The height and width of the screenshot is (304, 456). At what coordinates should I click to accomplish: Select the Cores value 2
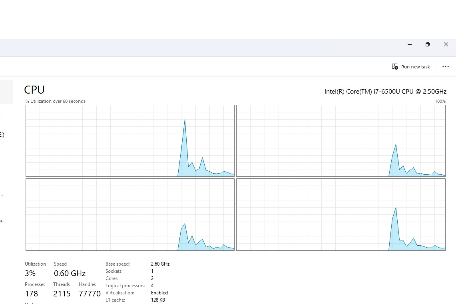(x=152, y=278)
